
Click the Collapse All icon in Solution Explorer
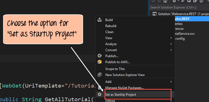[x=195, y=1]
